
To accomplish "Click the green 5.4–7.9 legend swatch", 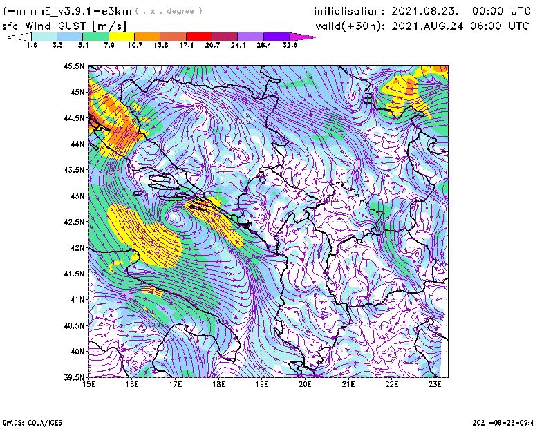I will (95, 37).
